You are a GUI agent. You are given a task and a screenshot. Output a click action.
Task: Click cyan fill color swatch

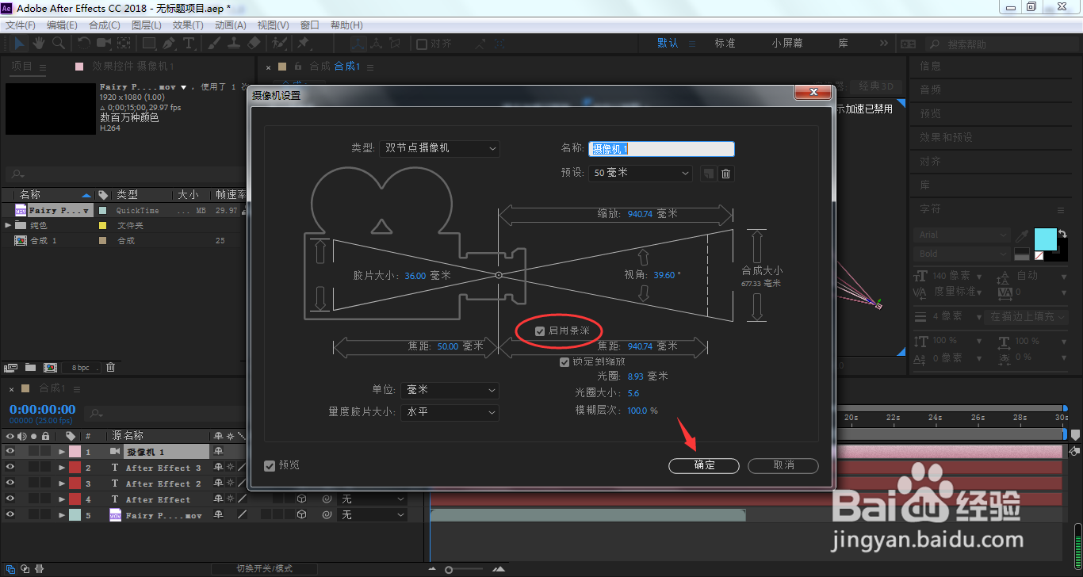pyautogui.click(x=1045, y=239)
